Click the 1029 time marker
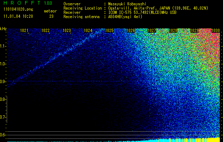Image resolution: width=223 pixels, height=142 pixels. click(x=194, y=31)
